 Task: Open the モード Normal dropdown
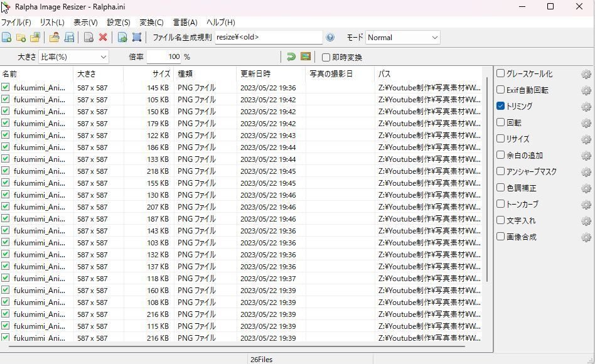click(402, 37)
